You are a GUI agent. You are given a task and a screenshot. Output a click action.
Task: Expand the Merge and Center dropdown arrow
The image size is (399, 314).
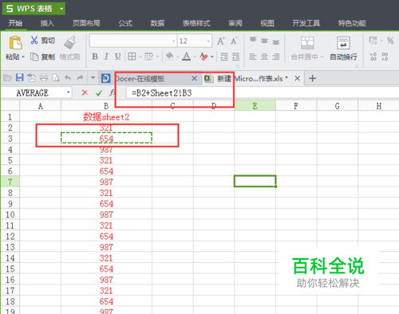pos(322,57)
